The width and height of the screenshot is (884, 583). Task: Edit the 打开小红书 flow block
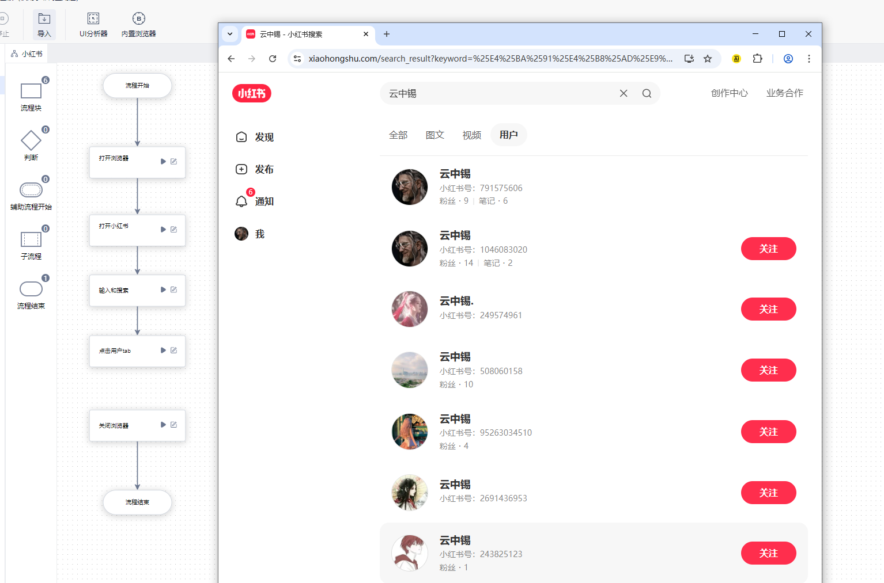tap(173, 230)
